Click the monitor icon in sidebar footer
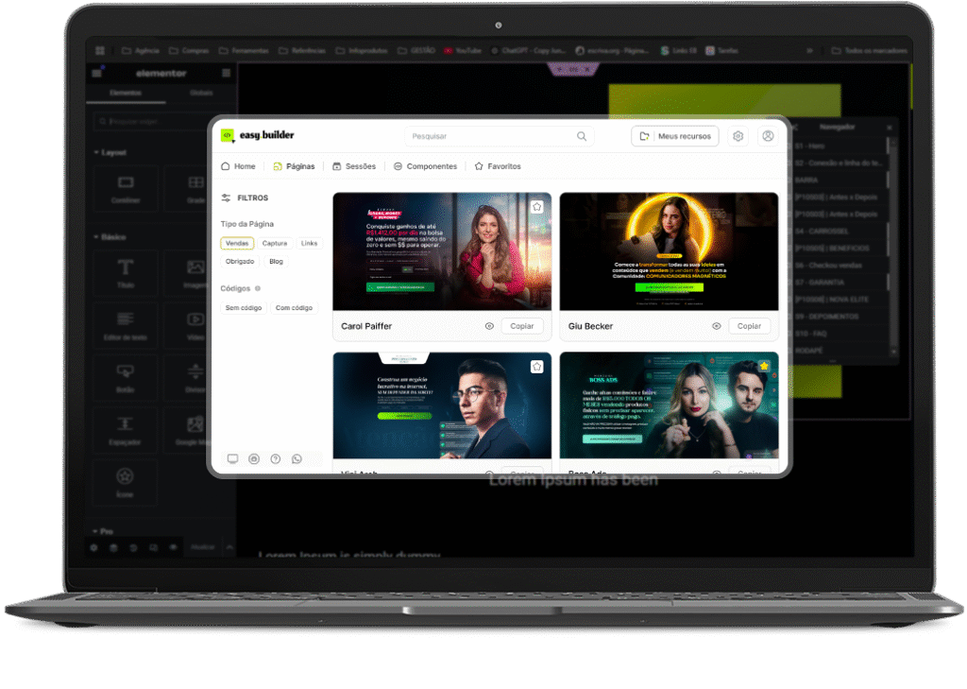Viewport: 967px width, 689px height. point(232,458)
